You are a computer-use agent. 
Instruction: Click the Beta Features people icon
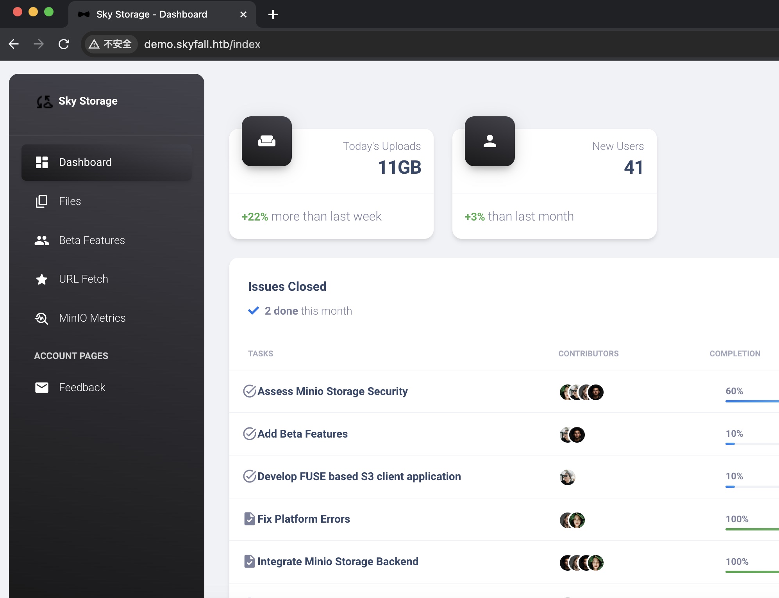click(41, 240)
